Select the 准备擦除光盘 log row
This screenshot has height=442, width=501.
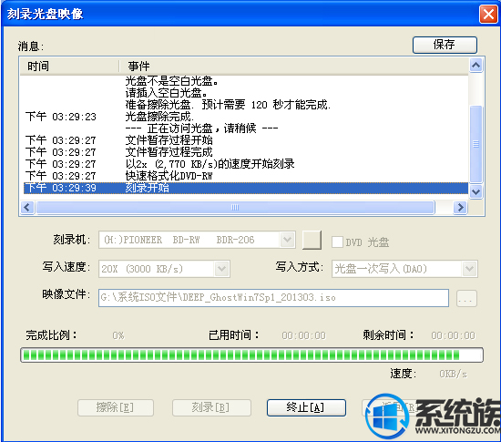coord(246,105)
